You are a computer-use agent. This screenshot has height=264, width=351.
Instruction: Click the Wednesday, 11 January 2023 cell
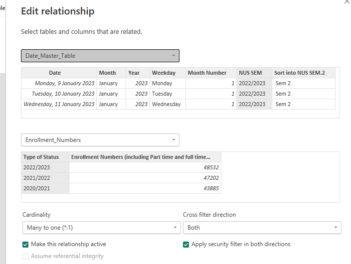click(59, 104)
